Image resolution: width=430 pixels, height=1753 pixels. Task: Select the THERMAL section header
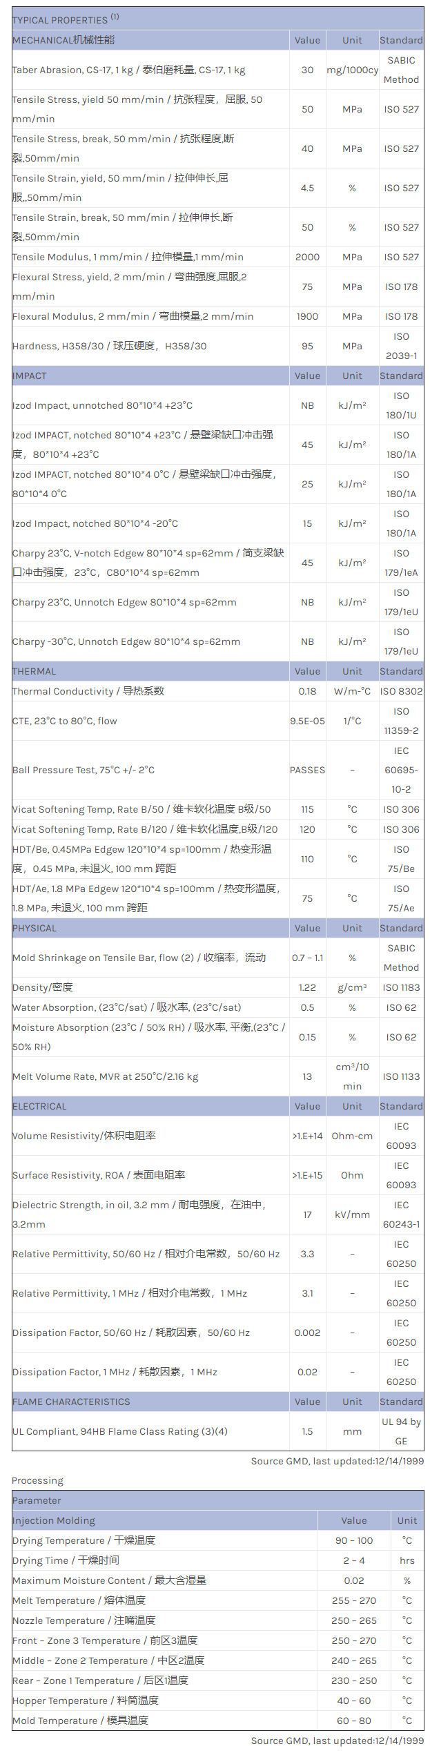[x=34, y=671]
